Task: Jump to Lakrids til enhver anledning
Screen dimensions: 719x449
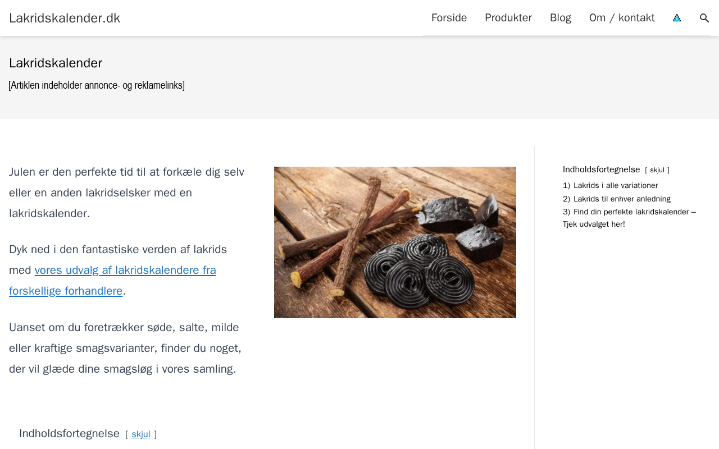Action: click(x=621, y=199)
